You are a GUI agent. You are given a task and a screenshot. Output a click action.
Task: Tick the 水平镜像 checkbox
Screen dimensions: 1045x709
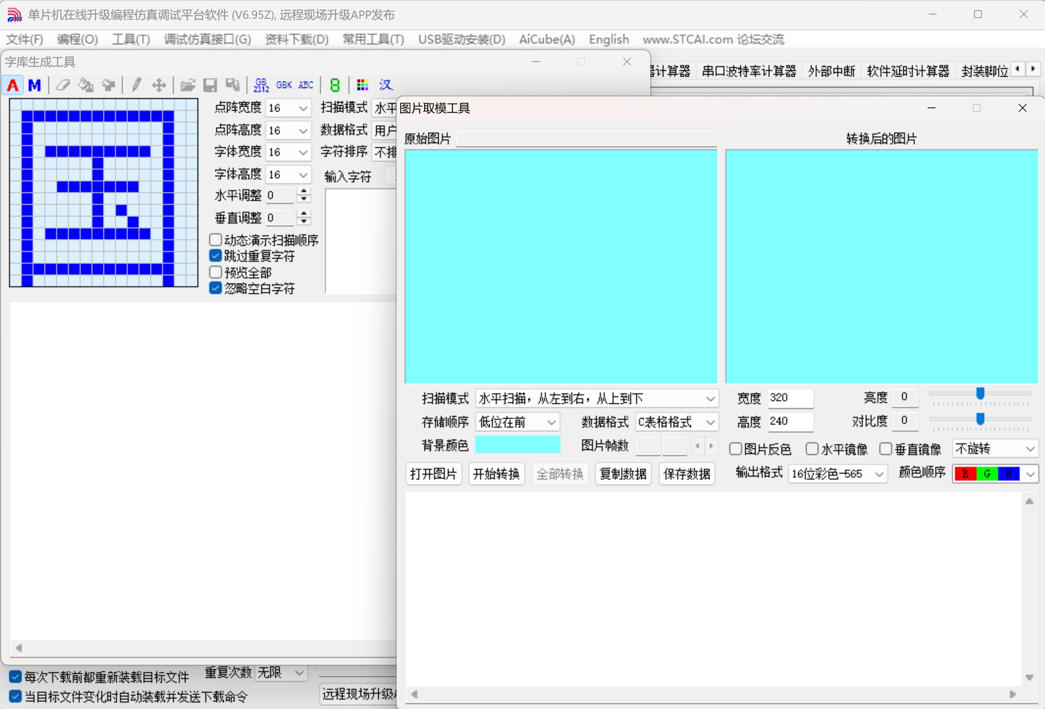click(812, 449)
